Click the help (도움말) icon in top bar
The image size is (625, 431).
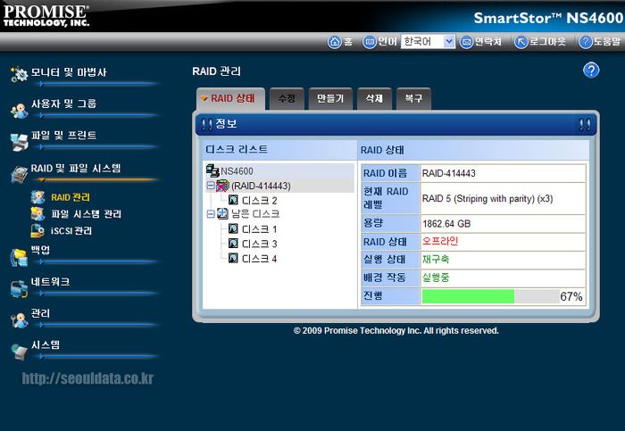[585, 41]
